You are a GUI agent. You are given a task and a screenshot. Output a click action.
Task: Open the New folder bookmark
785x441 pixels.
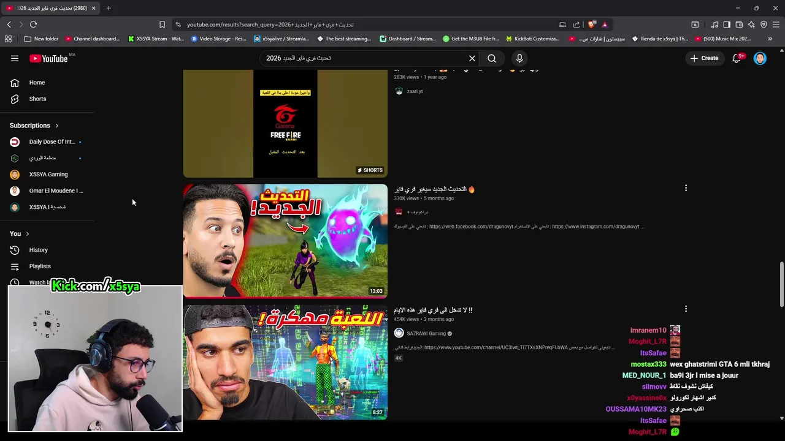41,39
